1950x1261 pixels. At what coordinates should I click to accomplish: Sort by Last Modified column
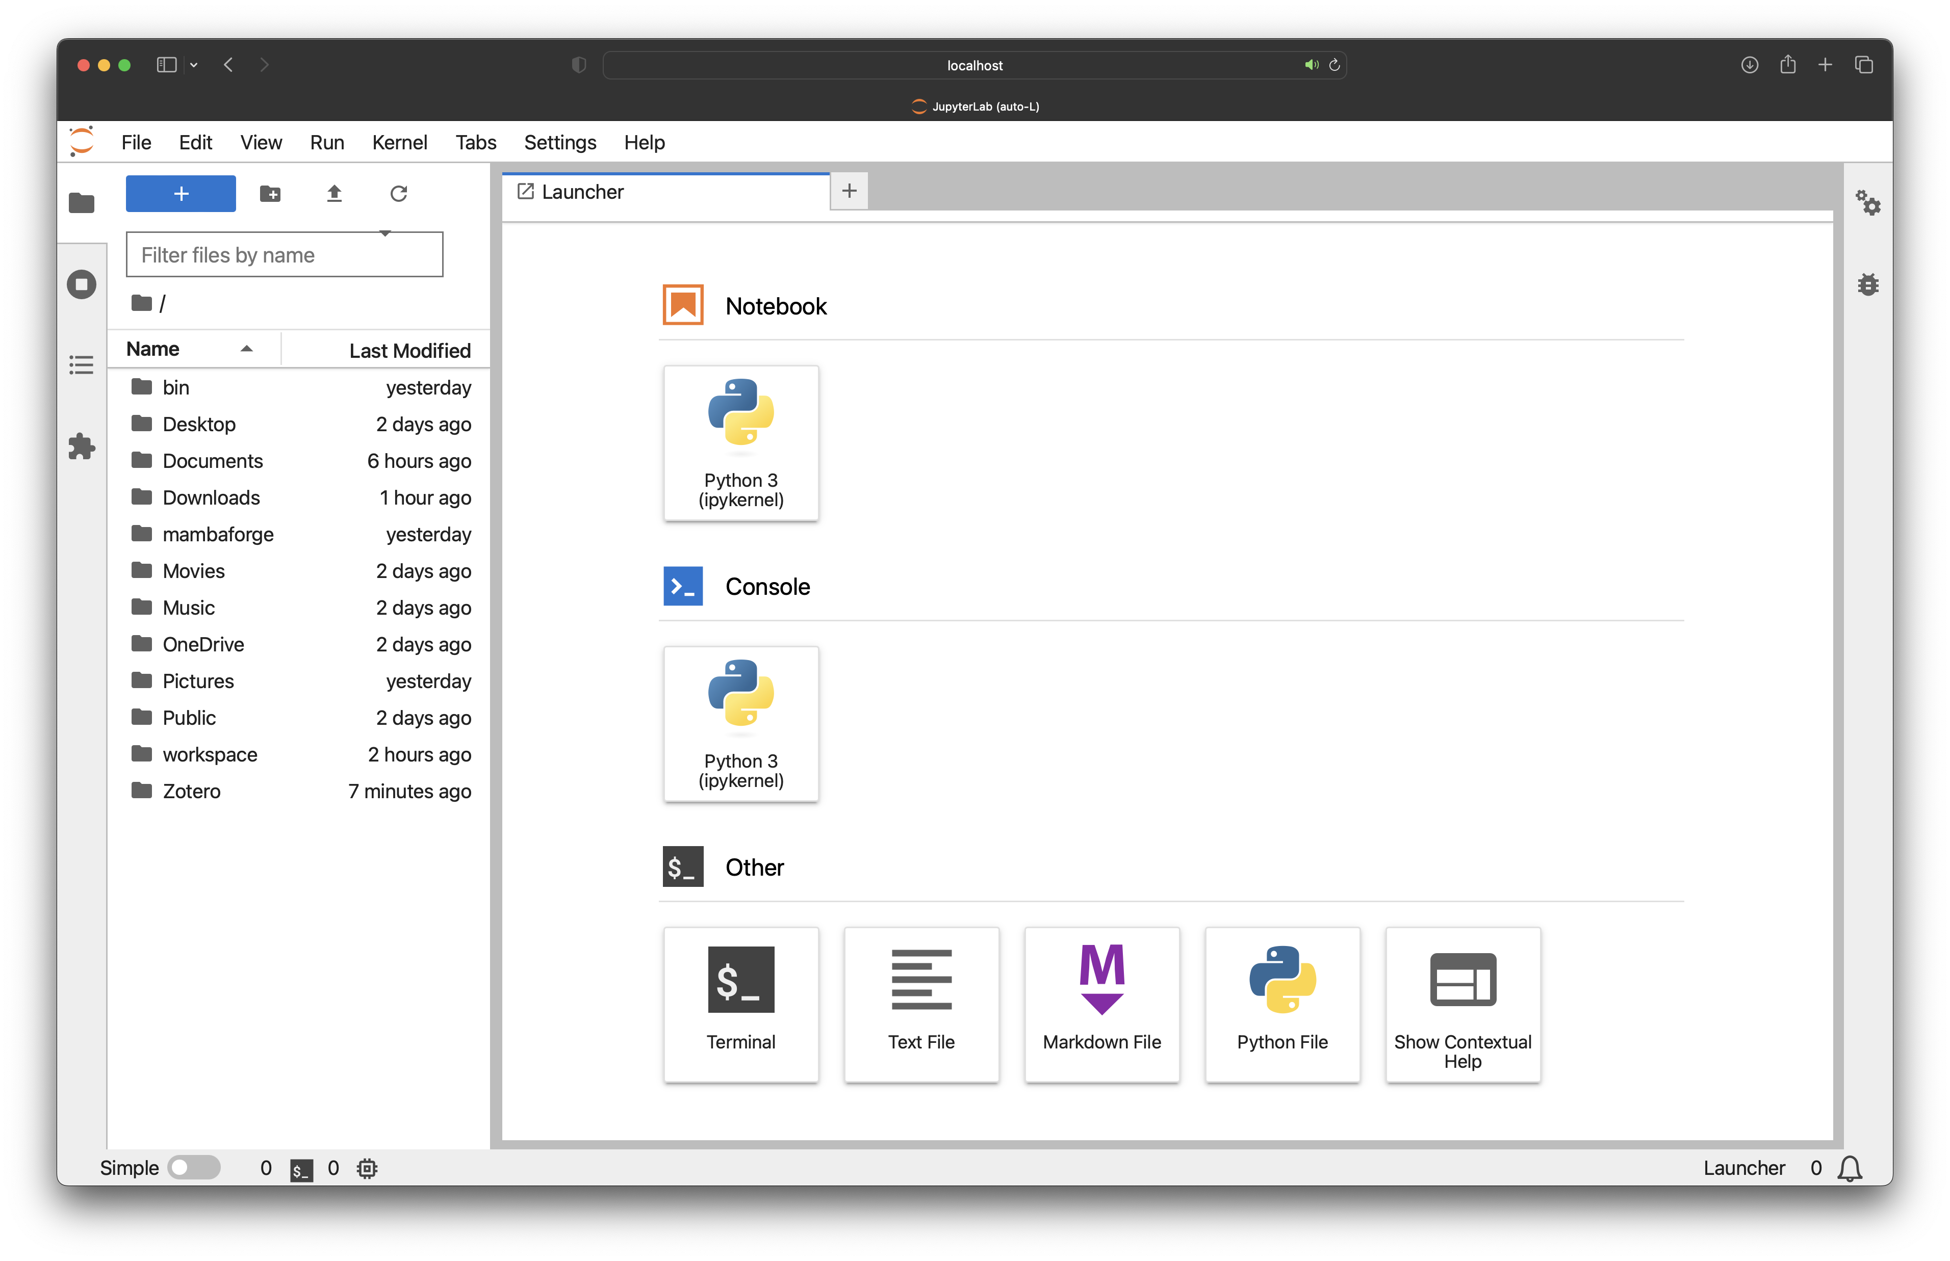point(387,351)
